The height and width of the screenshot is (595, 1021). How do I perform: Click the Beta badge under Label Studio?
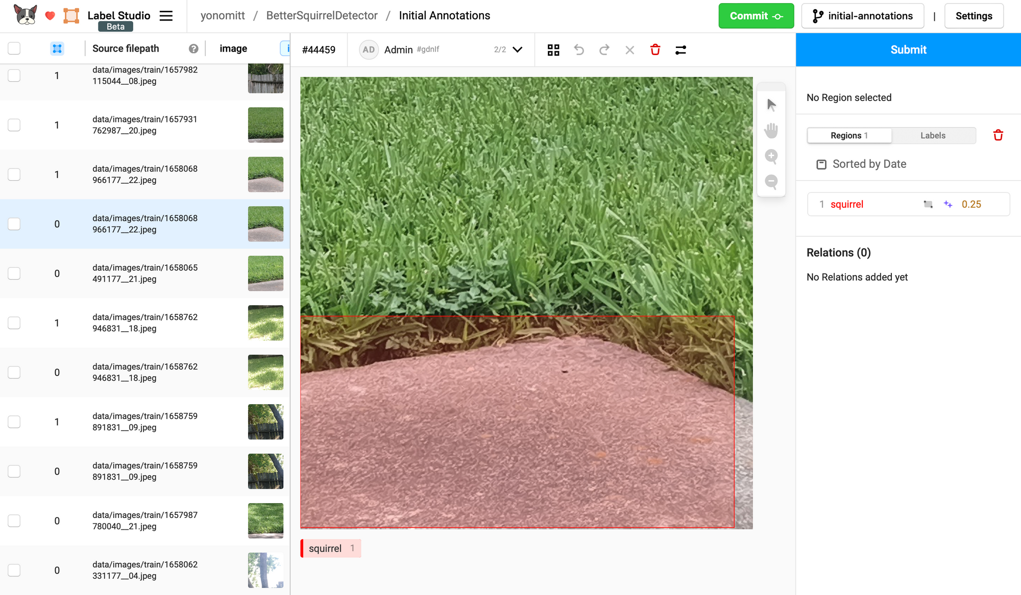(x=115, y=27)
